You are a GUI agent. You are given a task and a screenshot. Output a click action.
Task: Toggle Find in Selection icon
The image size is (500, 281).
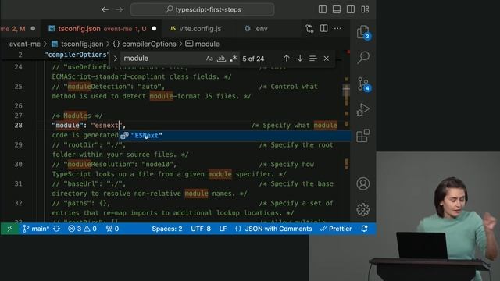point(312,59)
